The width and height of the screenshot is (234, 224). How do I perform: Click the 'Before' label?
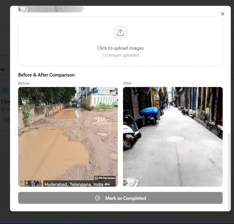point(24,83)
